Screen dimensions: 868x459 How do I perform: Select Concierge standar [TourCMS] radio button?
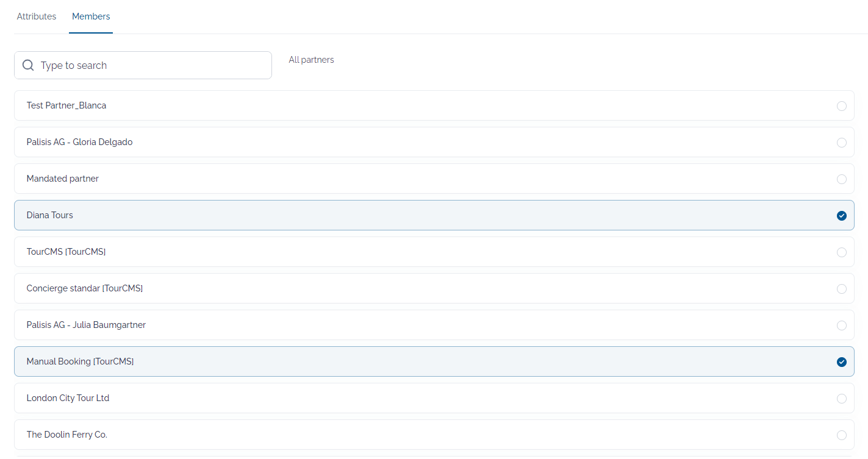tap(842, 289)
